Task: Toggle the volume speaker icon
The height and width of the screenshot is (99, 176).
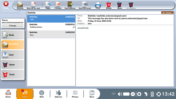Action: (120, 94)
